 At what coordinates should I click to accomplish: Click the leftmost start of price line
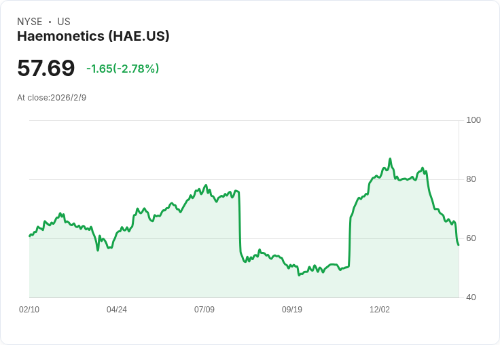[x=30, y=236]
